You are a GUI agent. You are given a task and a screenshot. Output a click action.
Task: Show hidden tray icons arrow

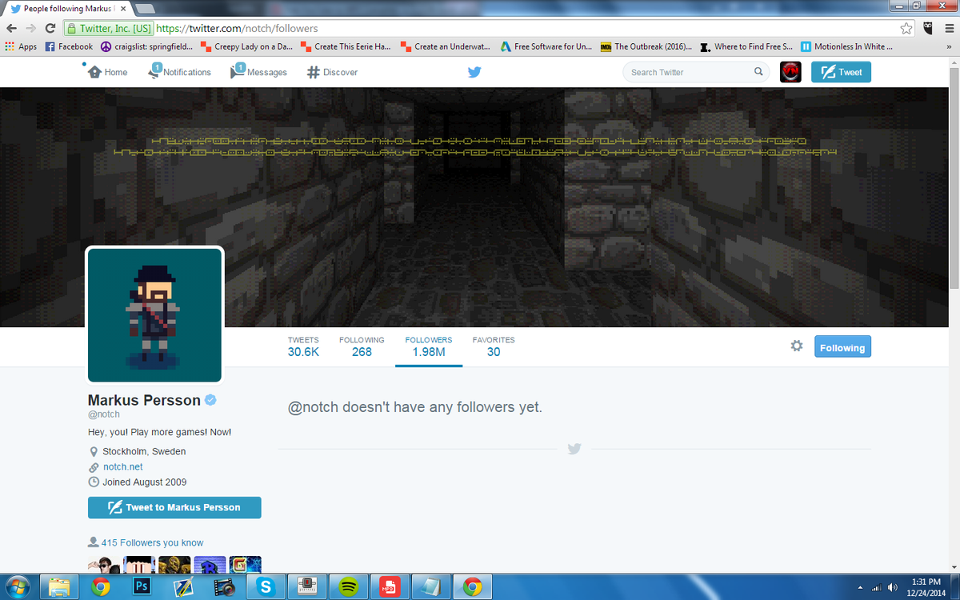[862, 587]
